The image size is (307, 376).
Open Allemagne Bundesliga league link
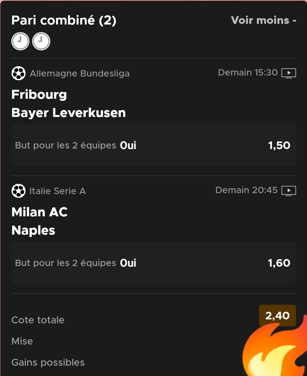[79, 73]
